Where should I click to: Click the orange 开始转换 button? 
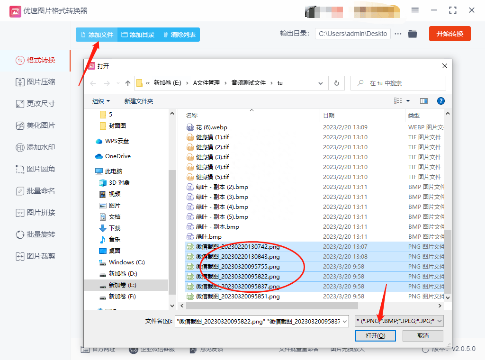tap(449, 34)
